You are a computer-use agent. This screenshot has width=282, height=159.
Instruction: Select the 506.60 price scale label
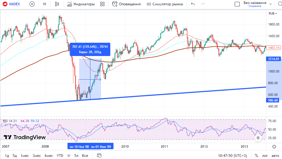point(273,100)
